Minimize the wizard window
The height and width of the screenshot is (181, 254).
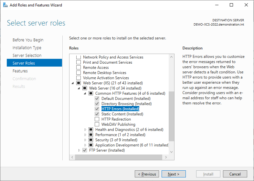point(217,5)
